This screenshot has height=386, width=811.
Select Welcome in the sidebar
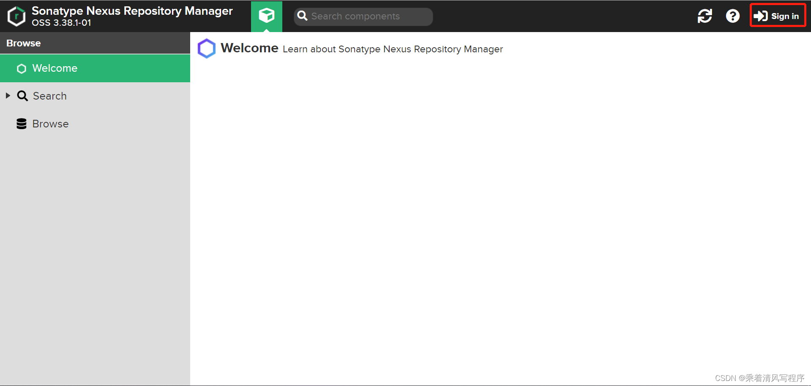tap(95, 68)
